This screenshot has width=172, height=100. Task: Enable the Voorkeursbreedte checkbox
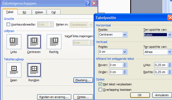click(8, 24)
